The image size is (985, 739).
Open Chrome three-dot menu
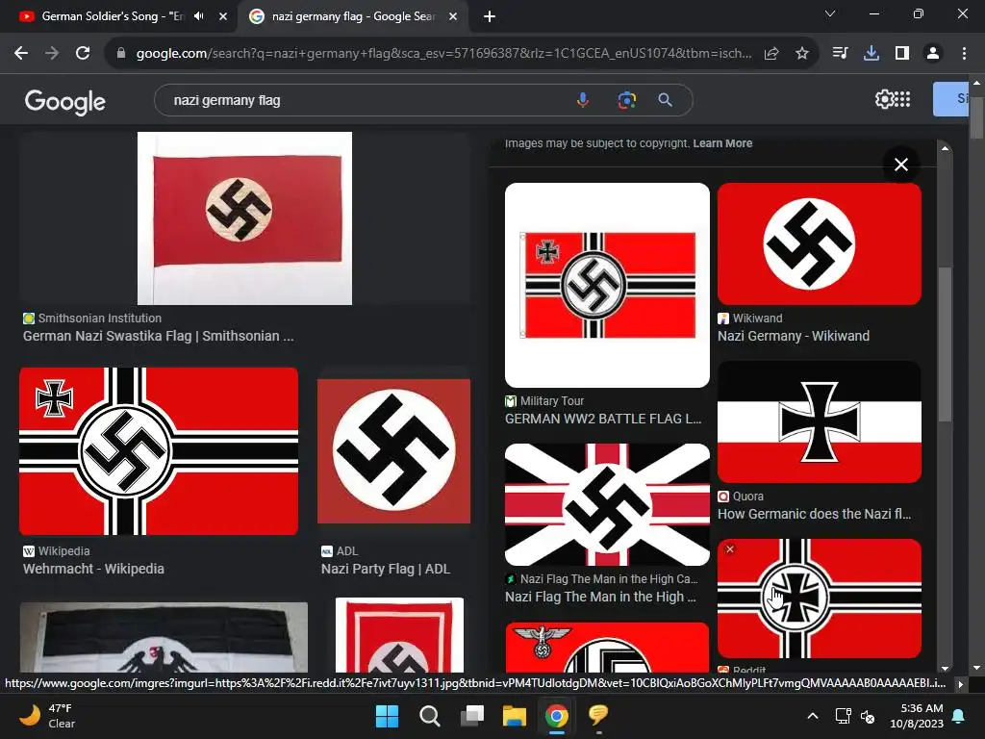pos(964,54)
